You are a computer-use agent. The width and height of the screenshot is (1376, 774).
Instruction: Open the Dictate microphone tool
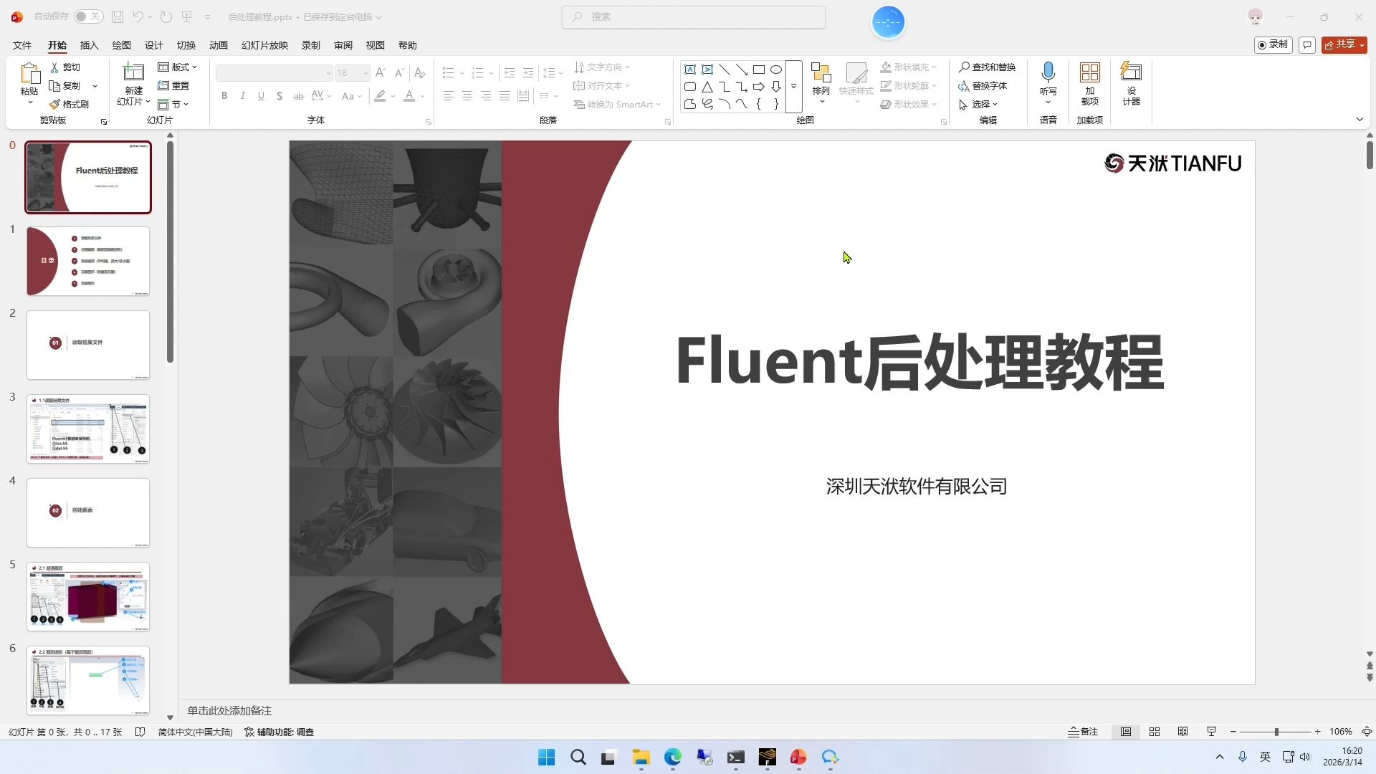pos(1048,73)
